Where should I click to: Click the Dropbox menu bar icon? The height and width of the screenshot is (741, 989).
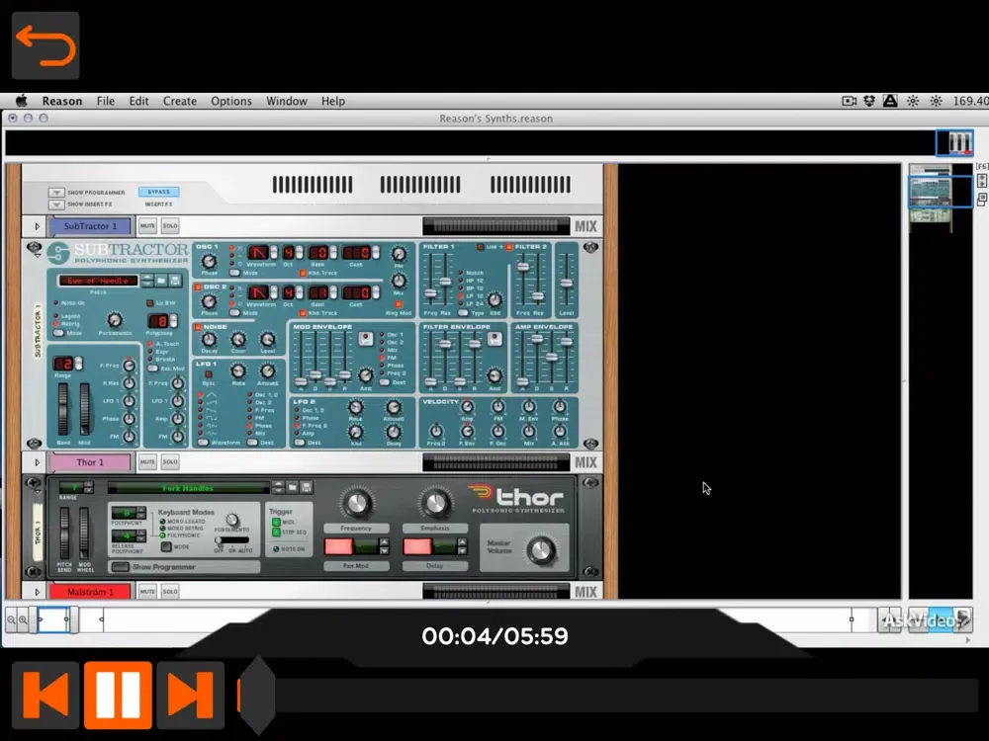[869, 101]
